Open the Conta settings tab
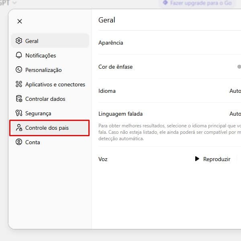241x241 pixels. [33, 142]
